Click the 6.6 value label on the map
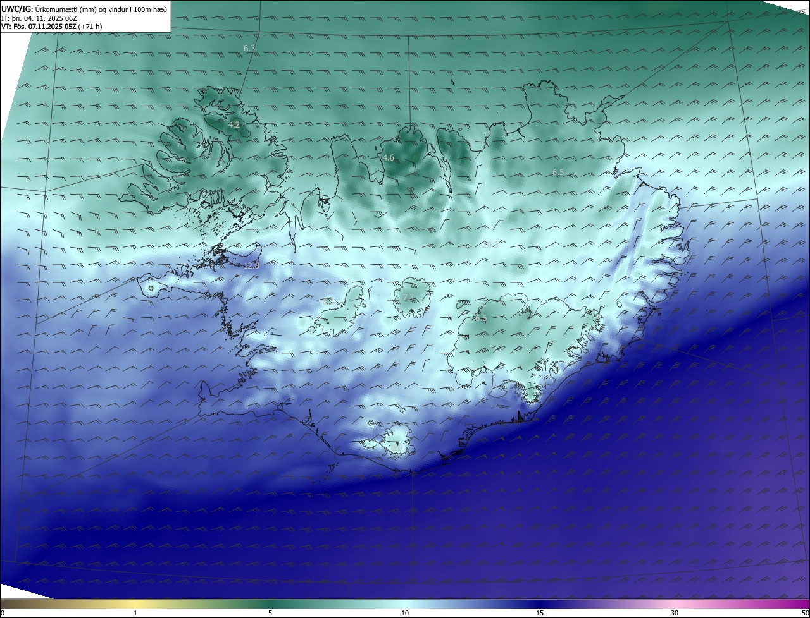810x618 pixels. (x=481, y=319)
